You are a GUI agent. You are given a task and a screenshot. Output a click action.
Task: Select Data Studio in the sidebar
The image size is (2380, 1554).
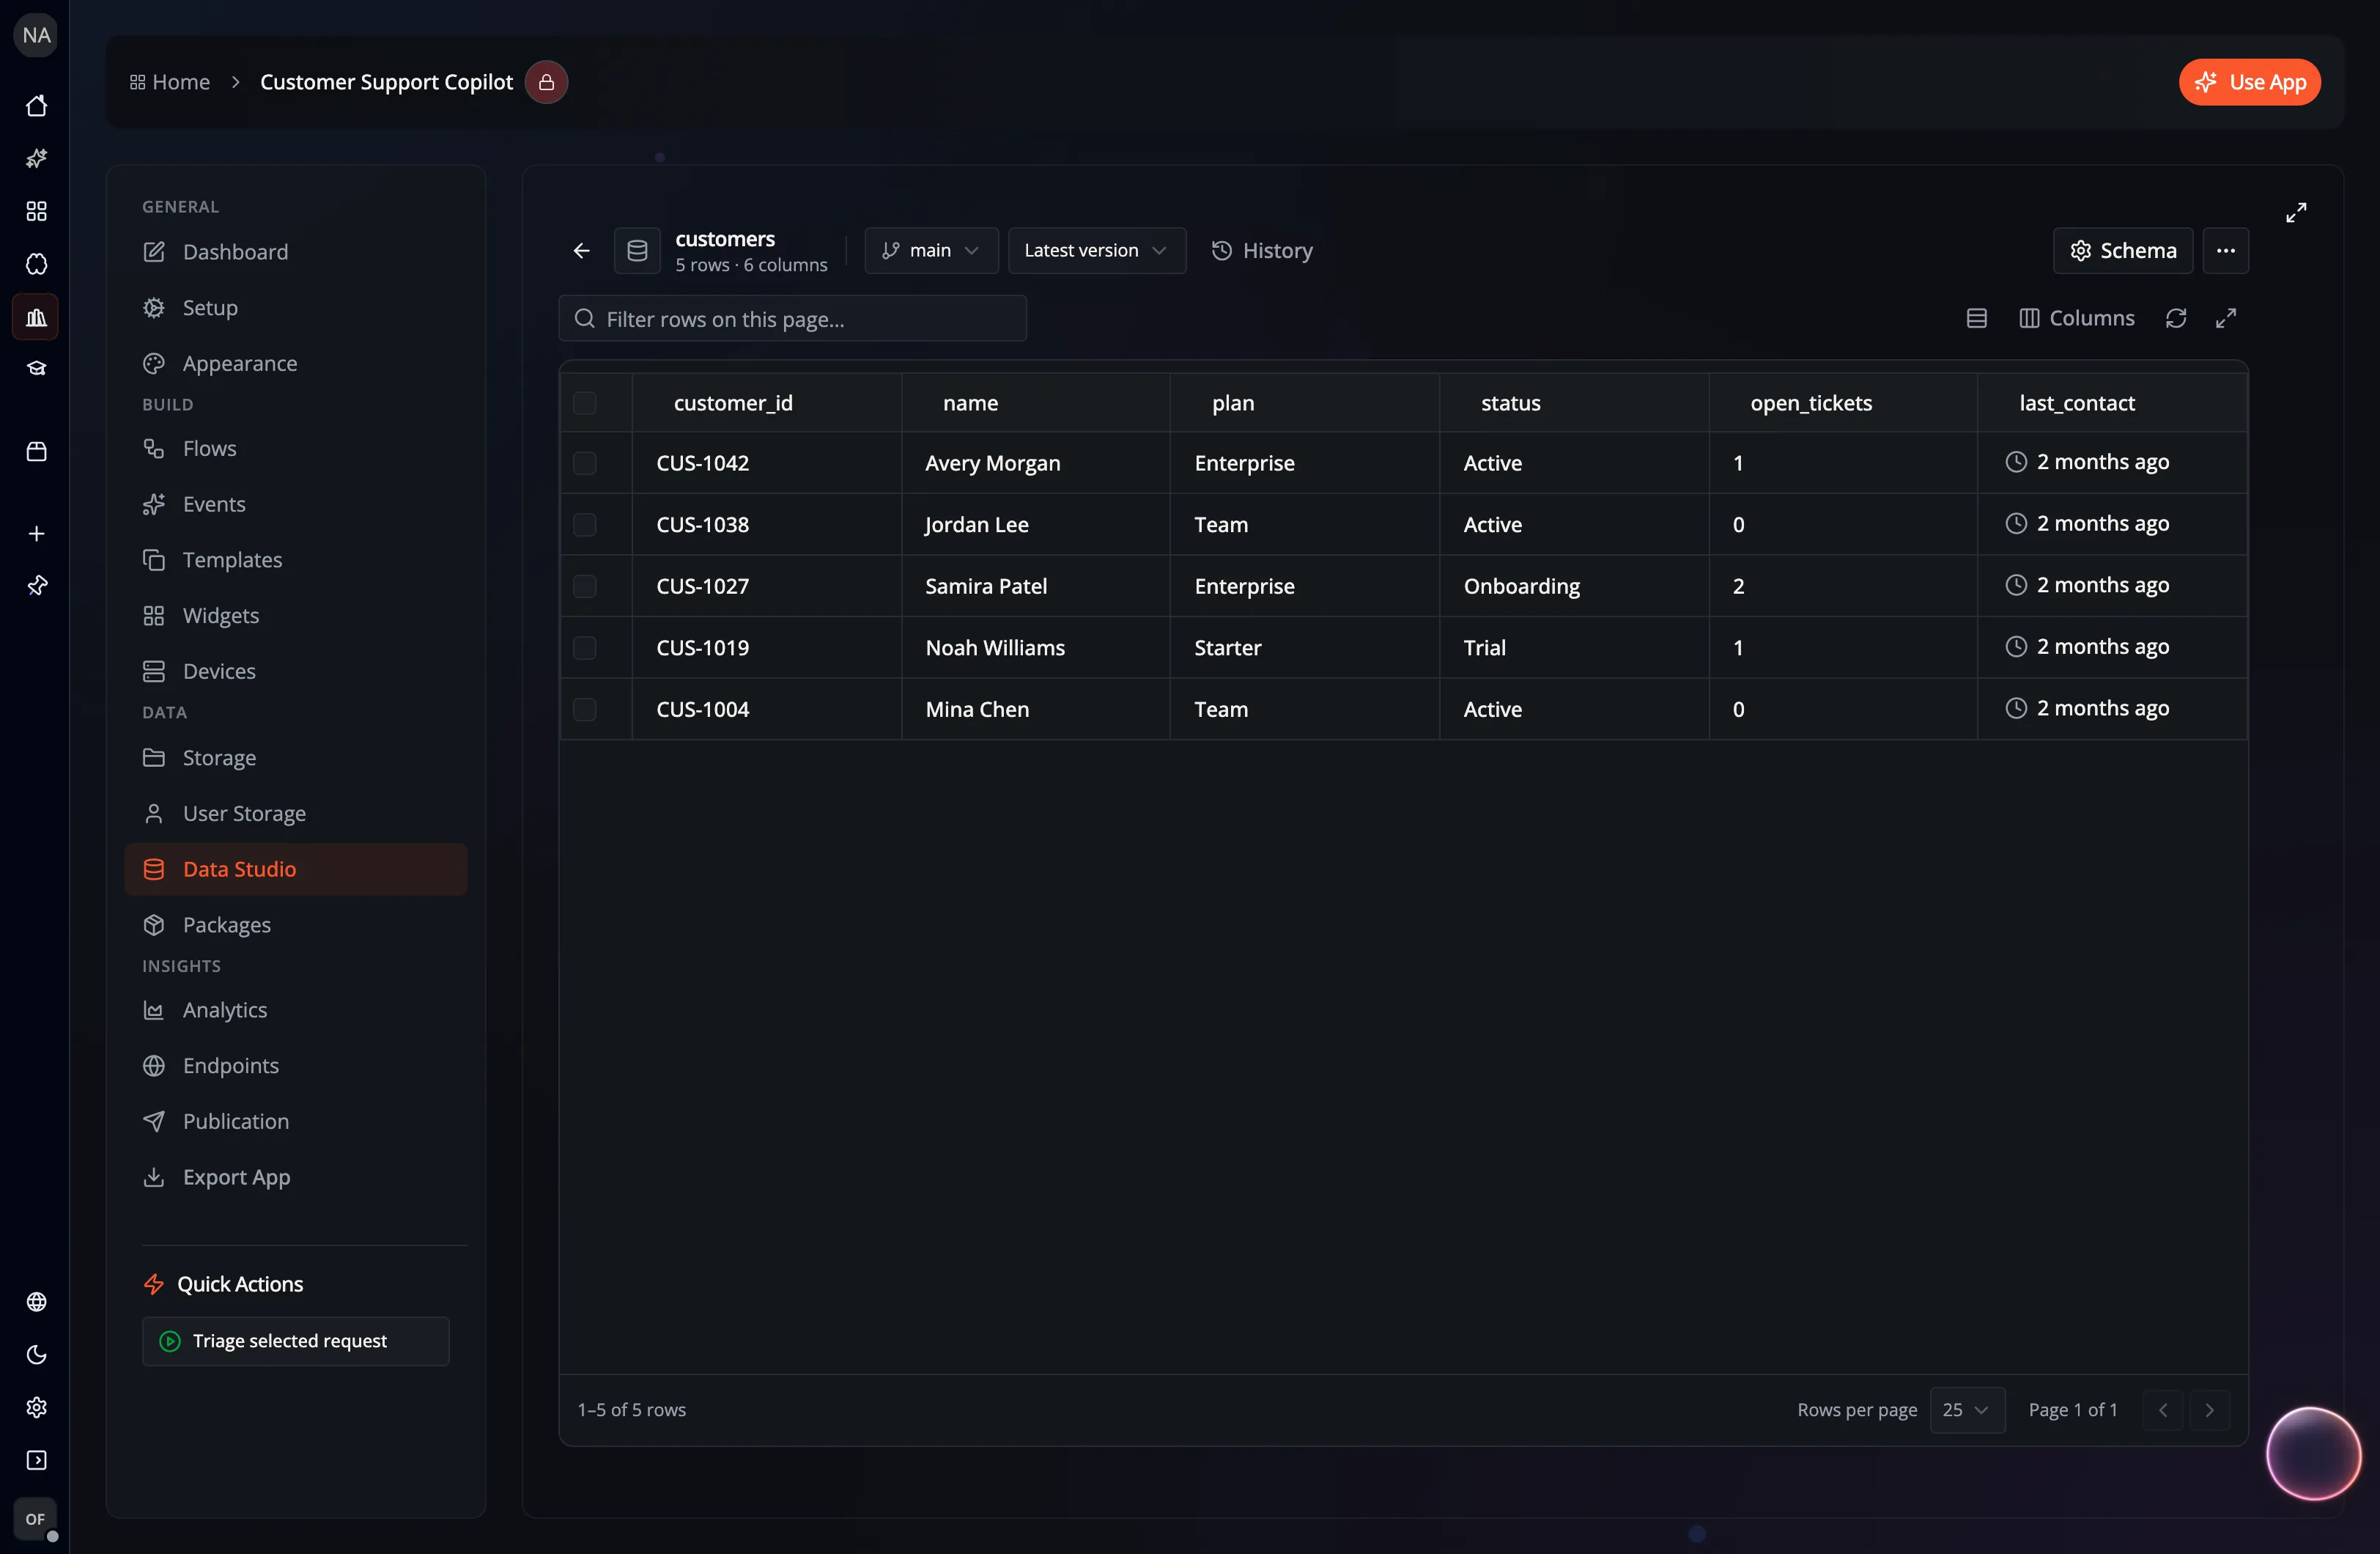click(296, 869)
